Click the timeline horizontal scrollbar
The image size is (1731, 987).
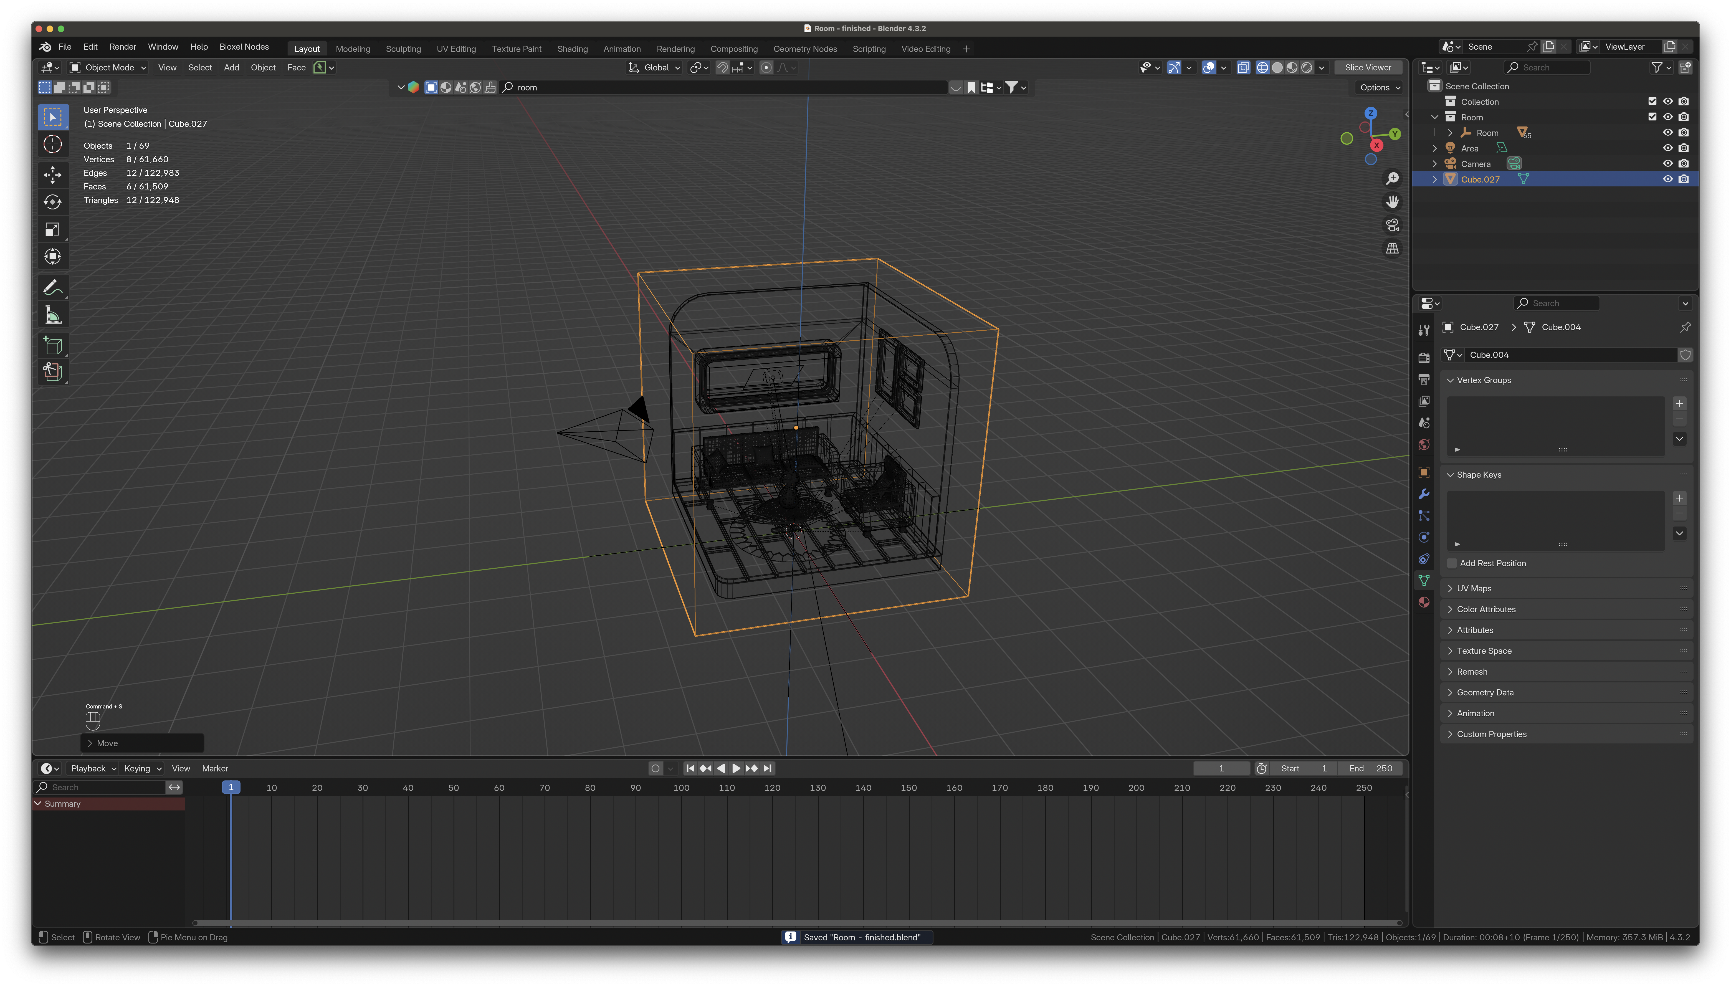[x=797, y=923]
